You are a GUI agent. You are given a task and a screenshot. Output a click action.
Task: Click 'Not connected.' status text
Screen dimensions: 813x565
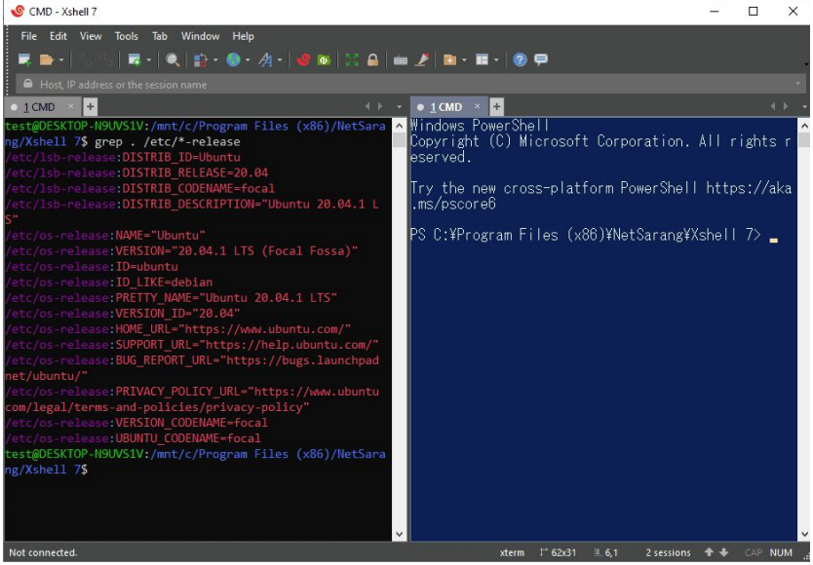coord(43,552)
